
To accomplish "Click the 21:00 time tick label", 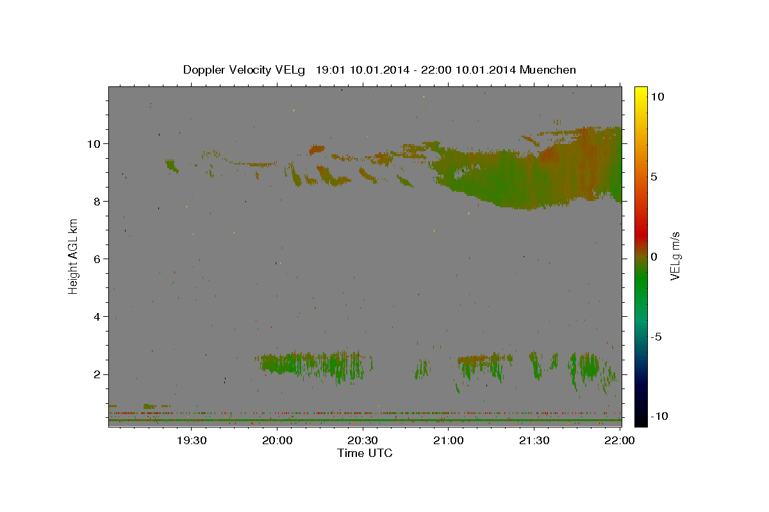I will pyautogui.click(x=449, y=440).
